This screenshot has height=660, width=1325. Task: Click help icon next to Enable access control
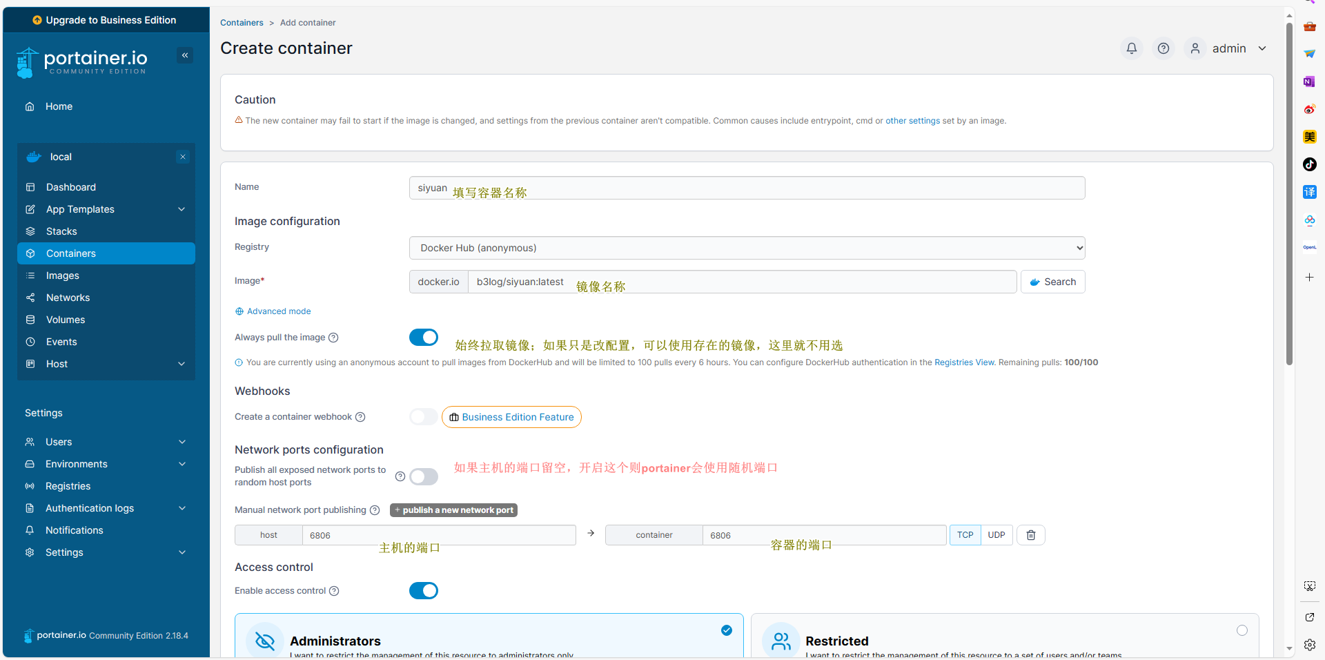click(x=334, y=591)
